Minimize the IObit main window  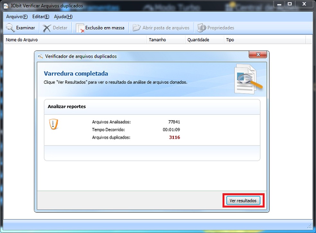279,4
